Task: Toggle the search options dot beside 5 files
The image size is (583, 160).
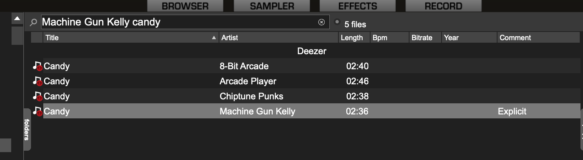Action: point(337,22)
